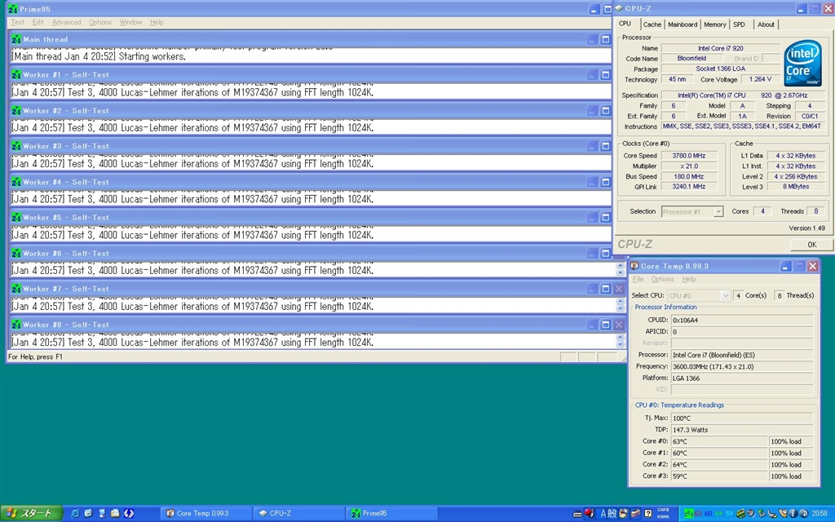Click the Prime95 icon in the title bar
835x522 pixels.
click(12, 9)
